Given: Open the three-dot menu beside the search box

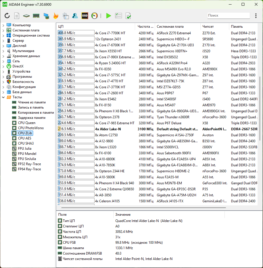Looking at the screenshot, I should coord(256,16).
